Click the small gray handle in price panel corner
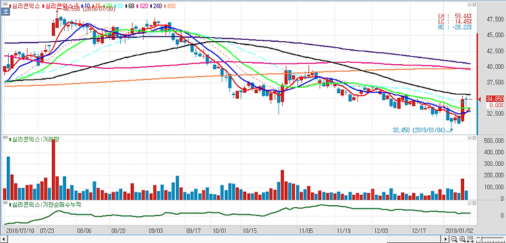The image size is (506, 243). [x=5, y=4]
